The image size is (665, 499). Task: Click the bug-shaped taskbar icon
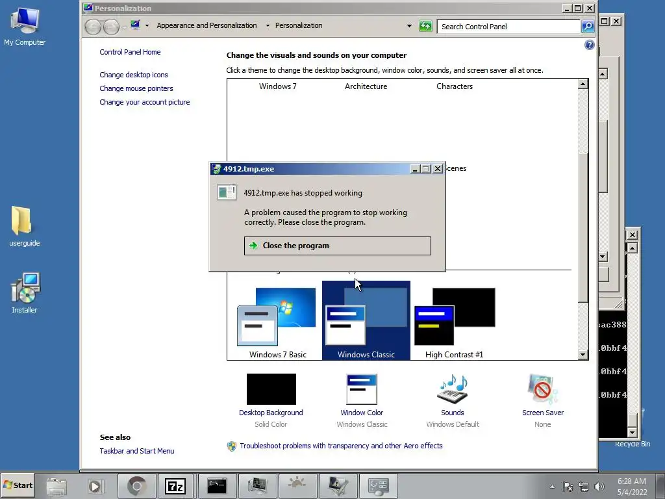pyautogui.click(x=297, y=486)
